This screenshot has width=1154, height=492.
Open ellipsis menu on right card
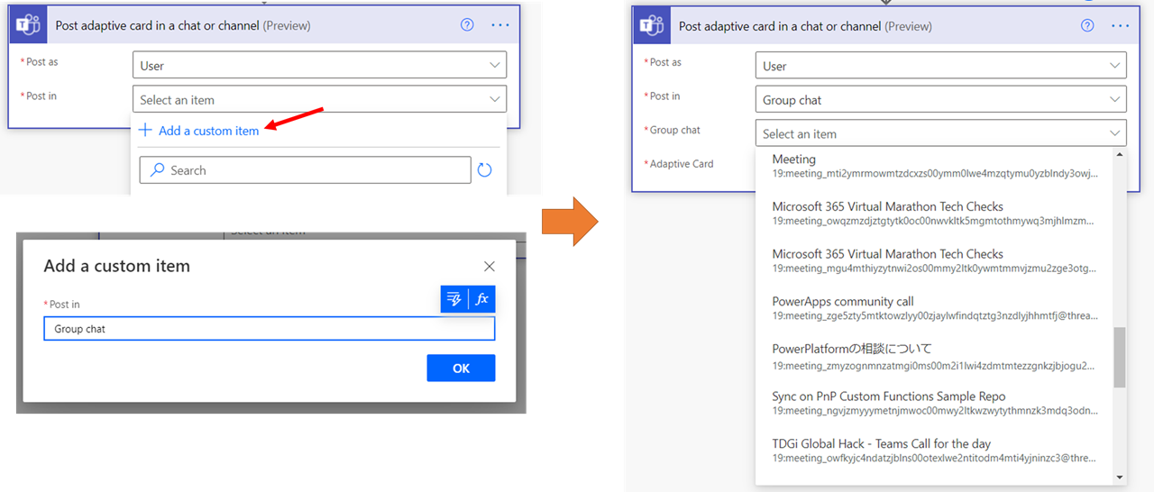tap(1121, 25)
